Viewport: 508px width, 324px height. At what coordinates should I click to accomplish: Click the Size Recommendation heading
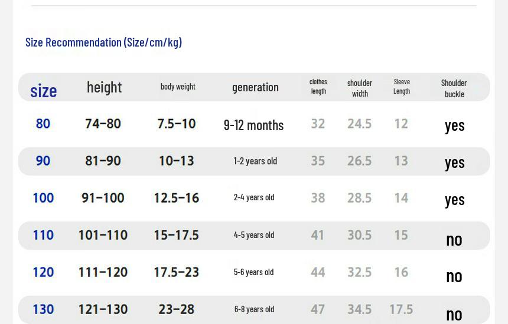coord(104,42)
